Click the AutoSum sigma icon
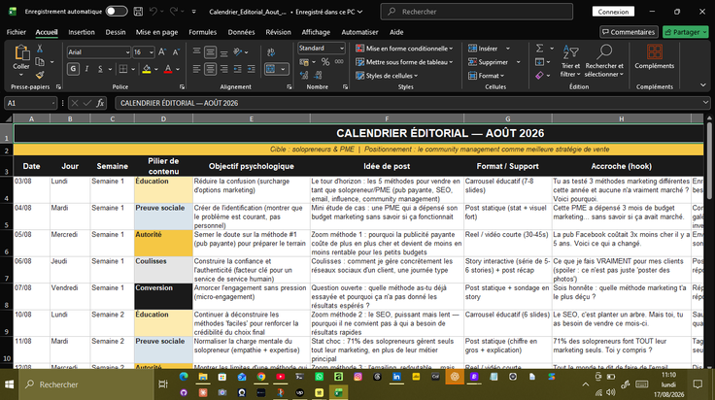The image size is (715, 400). 539,49
